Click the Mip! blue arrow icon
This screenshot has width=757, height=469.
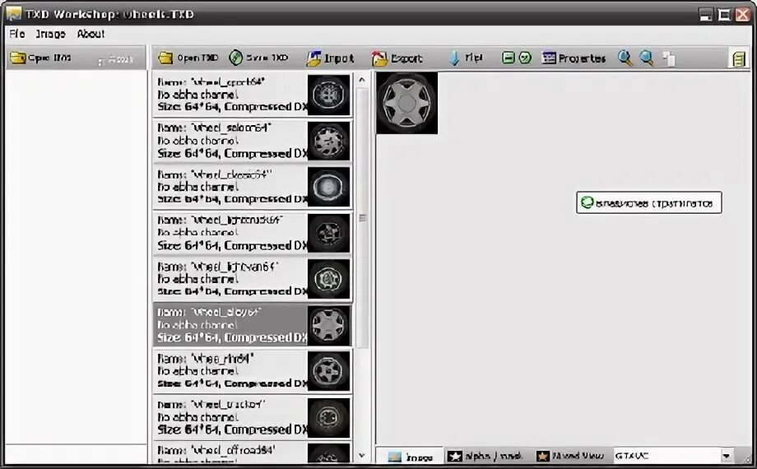pyautogui.click(x=454, y=58)
